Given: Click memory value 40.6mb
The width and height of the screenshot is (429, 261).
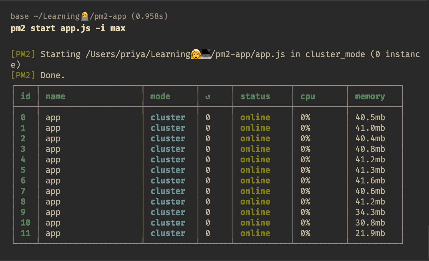Looking at the screenshot, I should [x=370, y=191].
